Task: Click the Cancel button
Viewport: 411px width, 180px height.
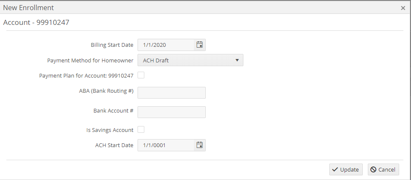Action: click(383, 169)
